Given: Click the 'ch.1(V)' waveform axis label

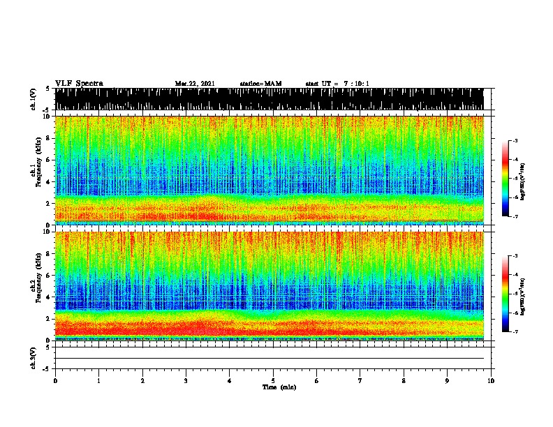Looking at the screenshot, I should [x=34, y=99].
